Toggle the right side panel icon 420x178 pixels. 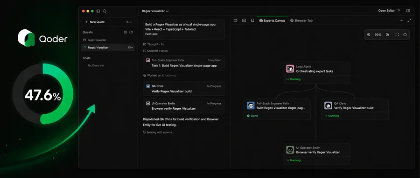pyautogui.click(x=408, y=11)
